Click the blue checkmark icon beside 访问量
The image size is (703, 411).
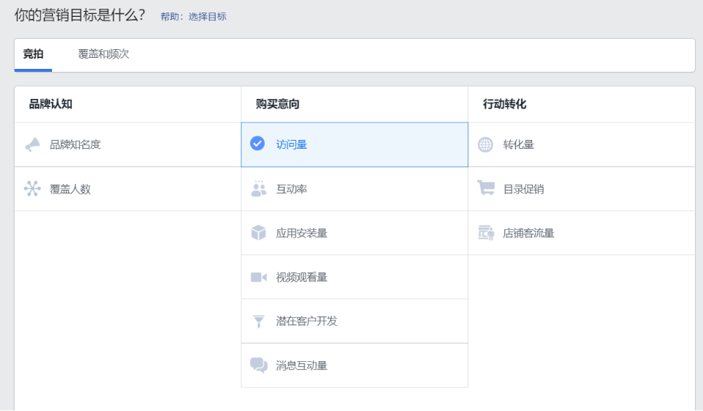point(257,144)
